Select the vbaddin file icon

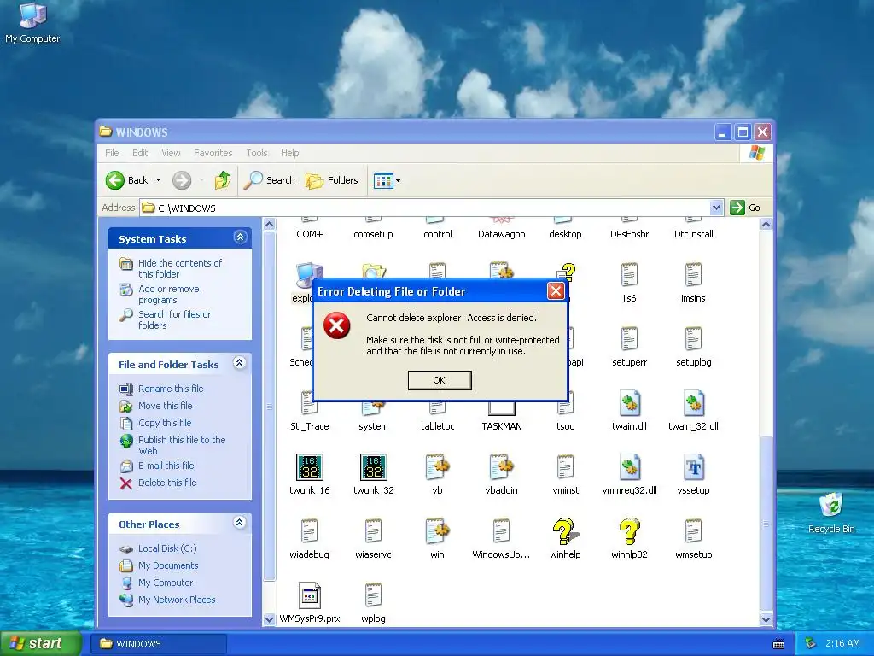(501, 467)
